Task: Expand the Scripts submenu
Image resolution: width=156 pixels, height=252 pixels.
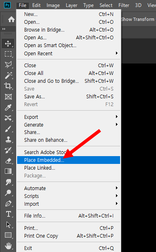Action: (x=69, y=196)
